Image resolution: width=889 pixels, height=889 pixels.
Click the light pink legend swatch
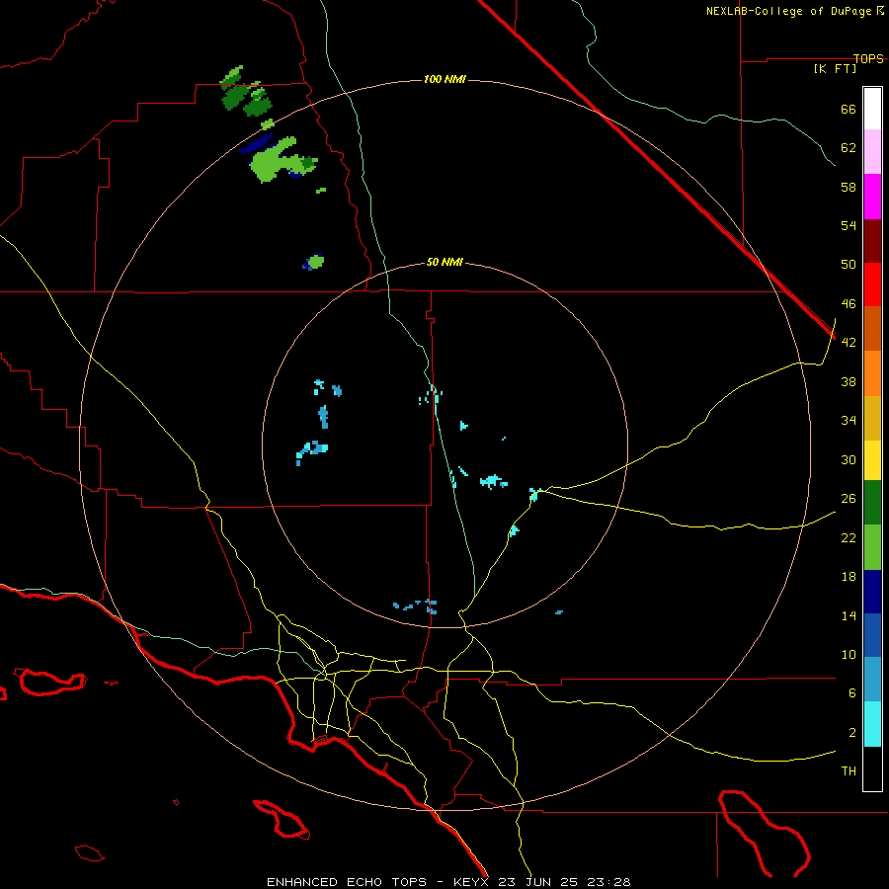(x=872, y=151)
